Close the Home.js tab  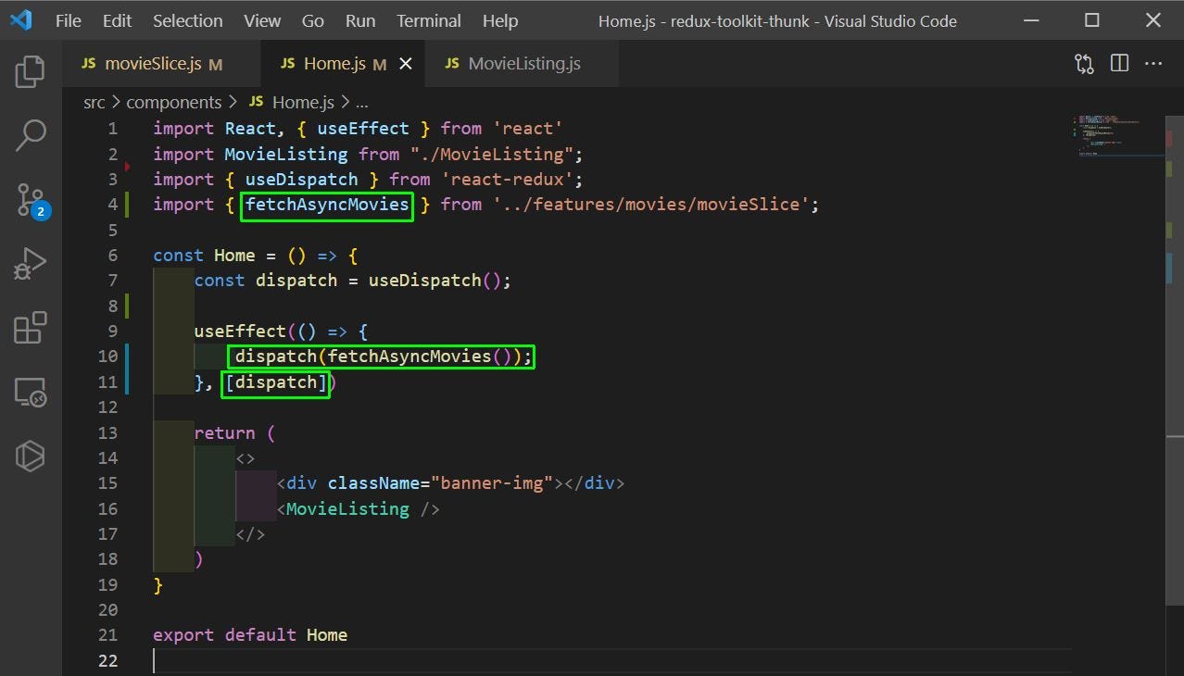pos(405,64)
